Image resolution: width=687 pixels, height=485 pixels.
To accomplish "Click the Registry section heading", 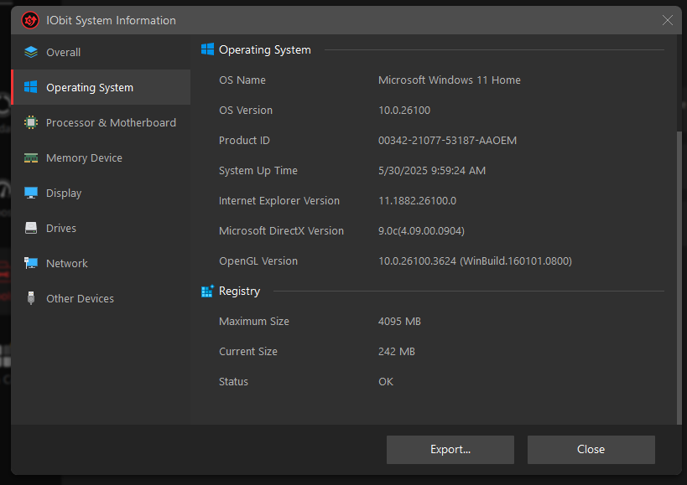I will pos(239,292).
